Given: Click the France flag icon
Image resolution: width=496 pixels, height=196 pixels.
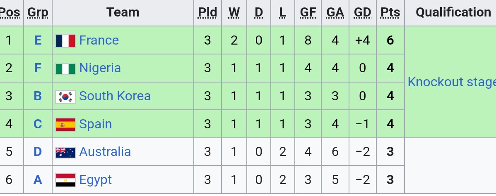Looking at the screenshot, I should (65, 40).
